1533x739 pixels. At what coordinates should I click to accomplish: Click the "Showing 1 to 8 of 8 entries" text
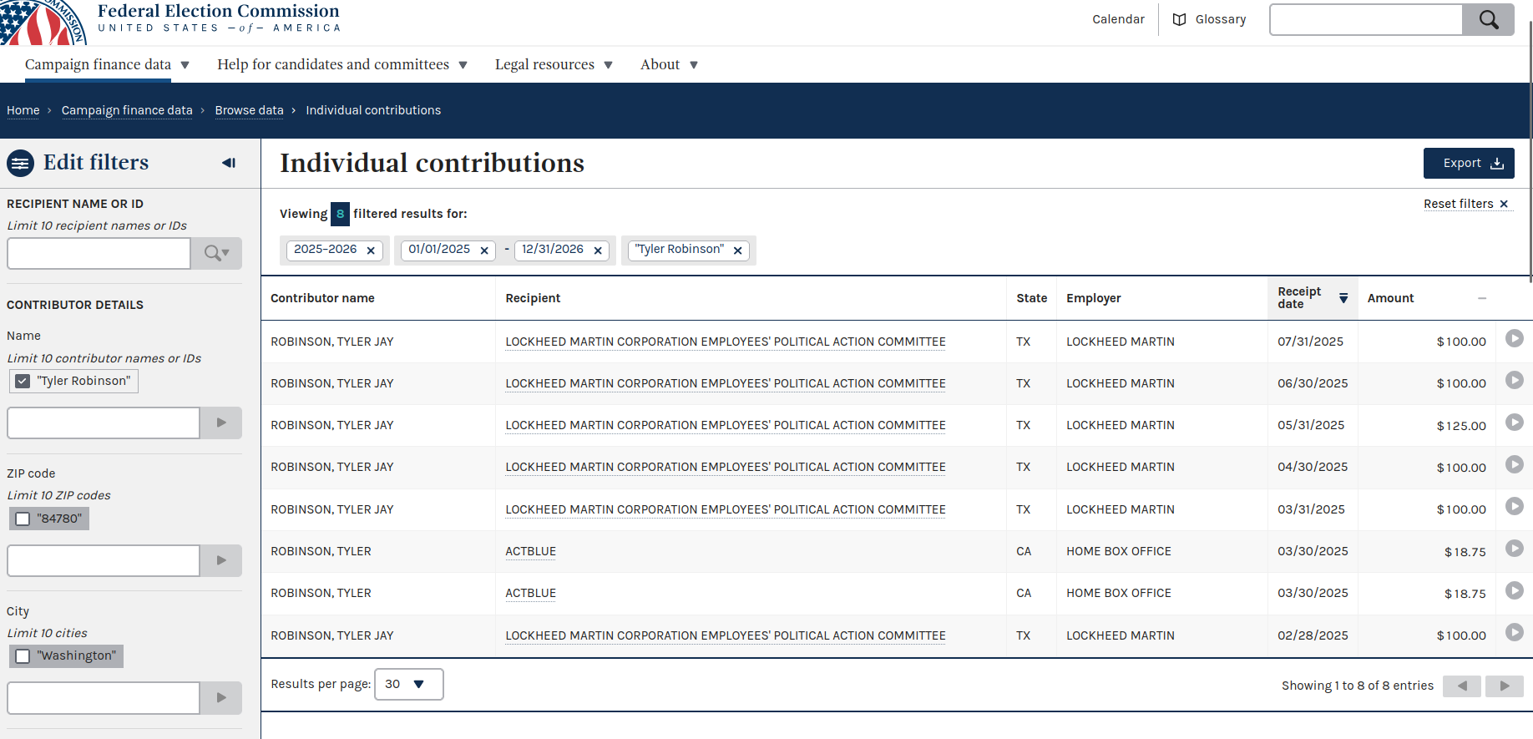pyautogui.click(x=1358, y=686)
